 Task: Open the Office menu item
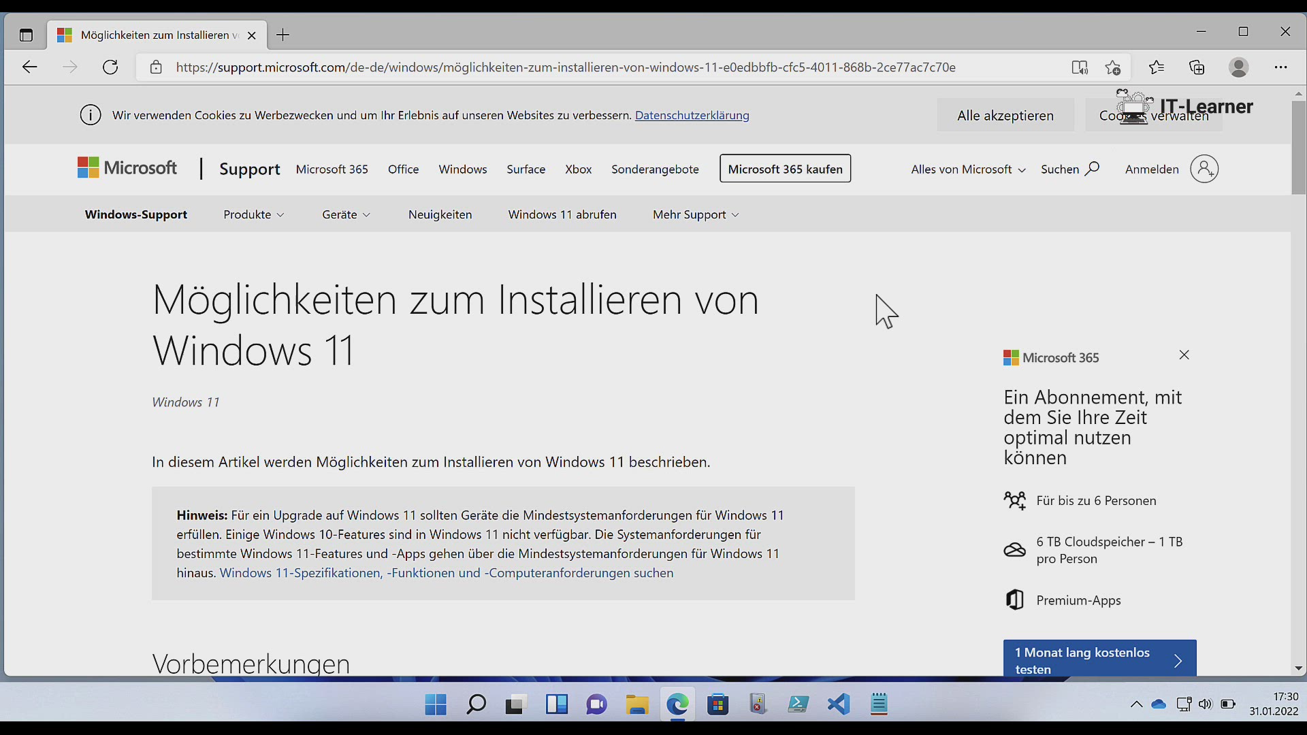coord(403,169)
